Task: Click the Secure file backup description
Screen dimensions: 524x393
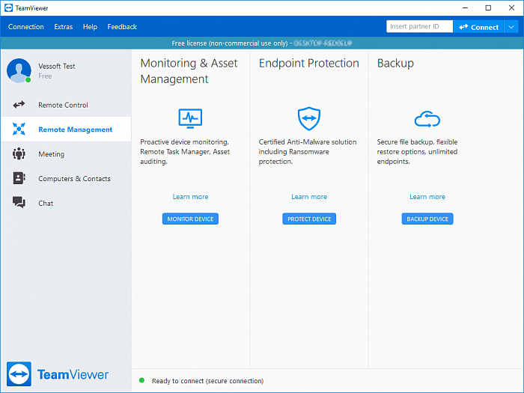Action: 417,151
